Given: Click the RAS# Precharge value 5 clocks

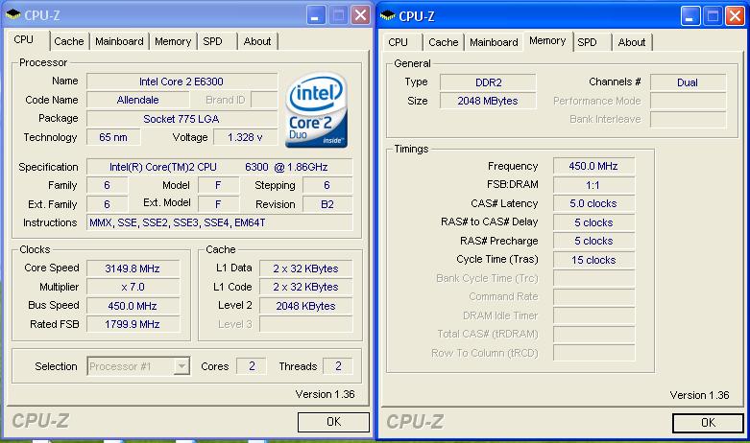Looking at the screenshot, I should [x=593, y=241].
